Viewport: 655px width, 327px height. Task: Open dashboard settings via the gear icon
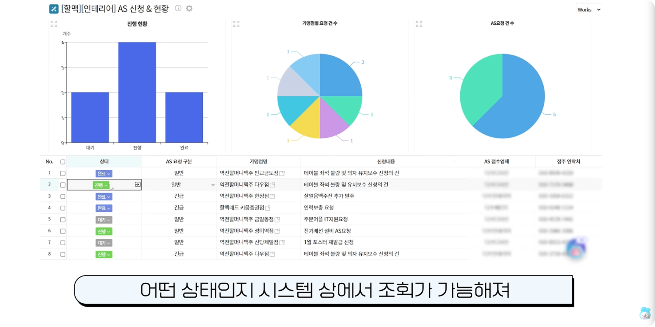(x=189, y=8)
